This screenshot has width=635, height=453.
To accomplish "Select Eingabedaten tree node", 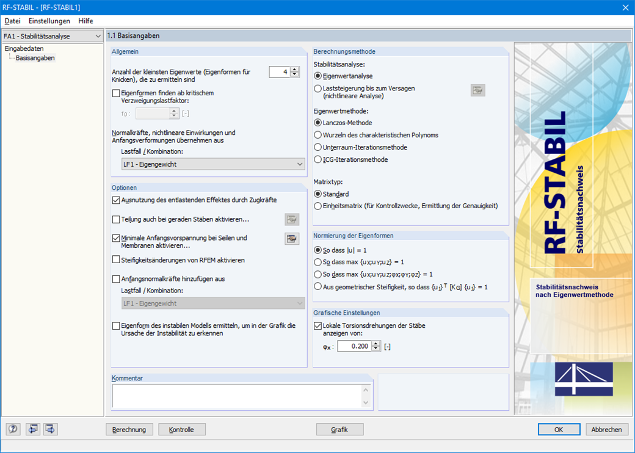I will (24, 49).
